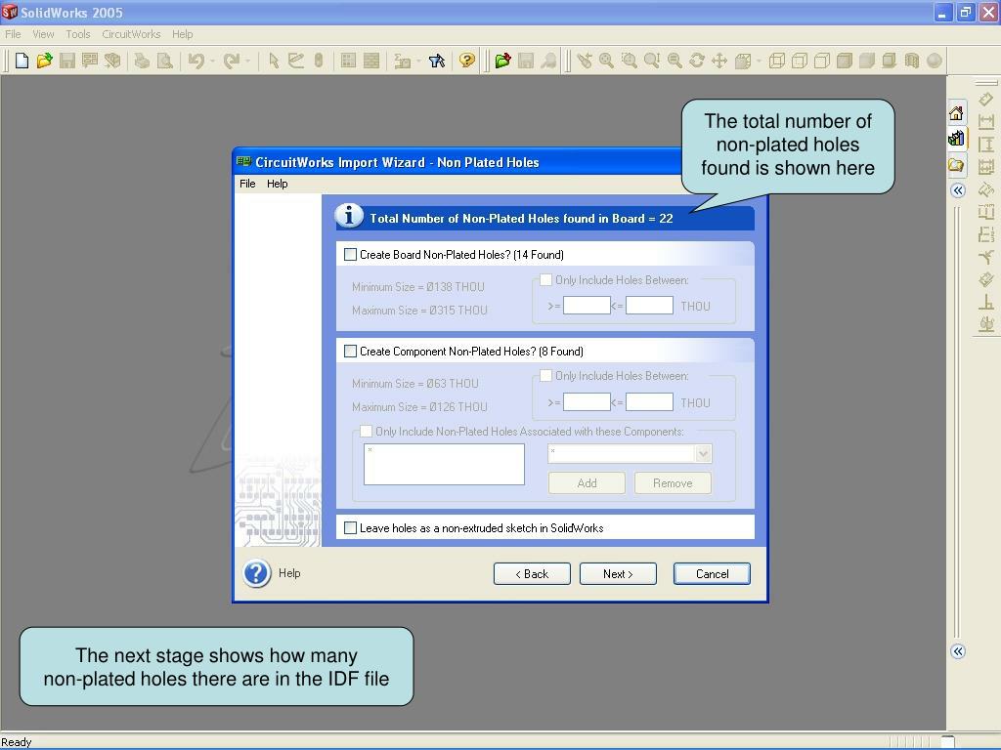Click the Hidden Lines Removed cube icon

(822, 61)
